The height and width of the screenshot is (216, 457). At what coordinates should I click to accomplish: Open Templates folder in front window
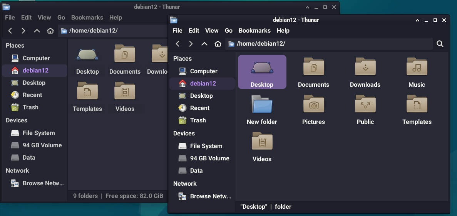point(417,109)
